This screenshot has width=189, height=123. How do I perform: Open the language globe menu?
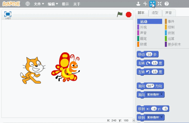(27, 4)
